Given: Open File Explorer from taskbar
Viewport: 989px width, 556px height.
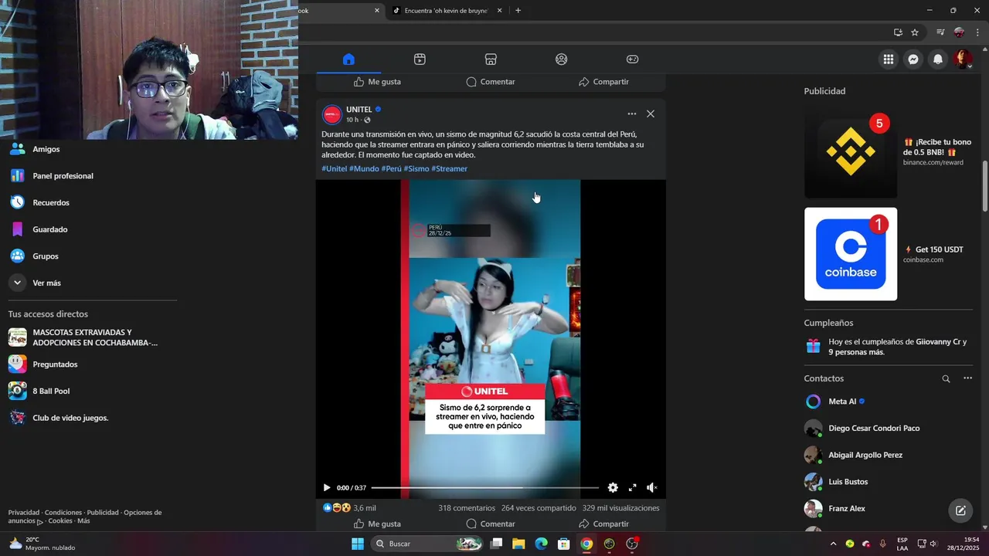Looking at the screenshot, I should click(x=518, y=544).
